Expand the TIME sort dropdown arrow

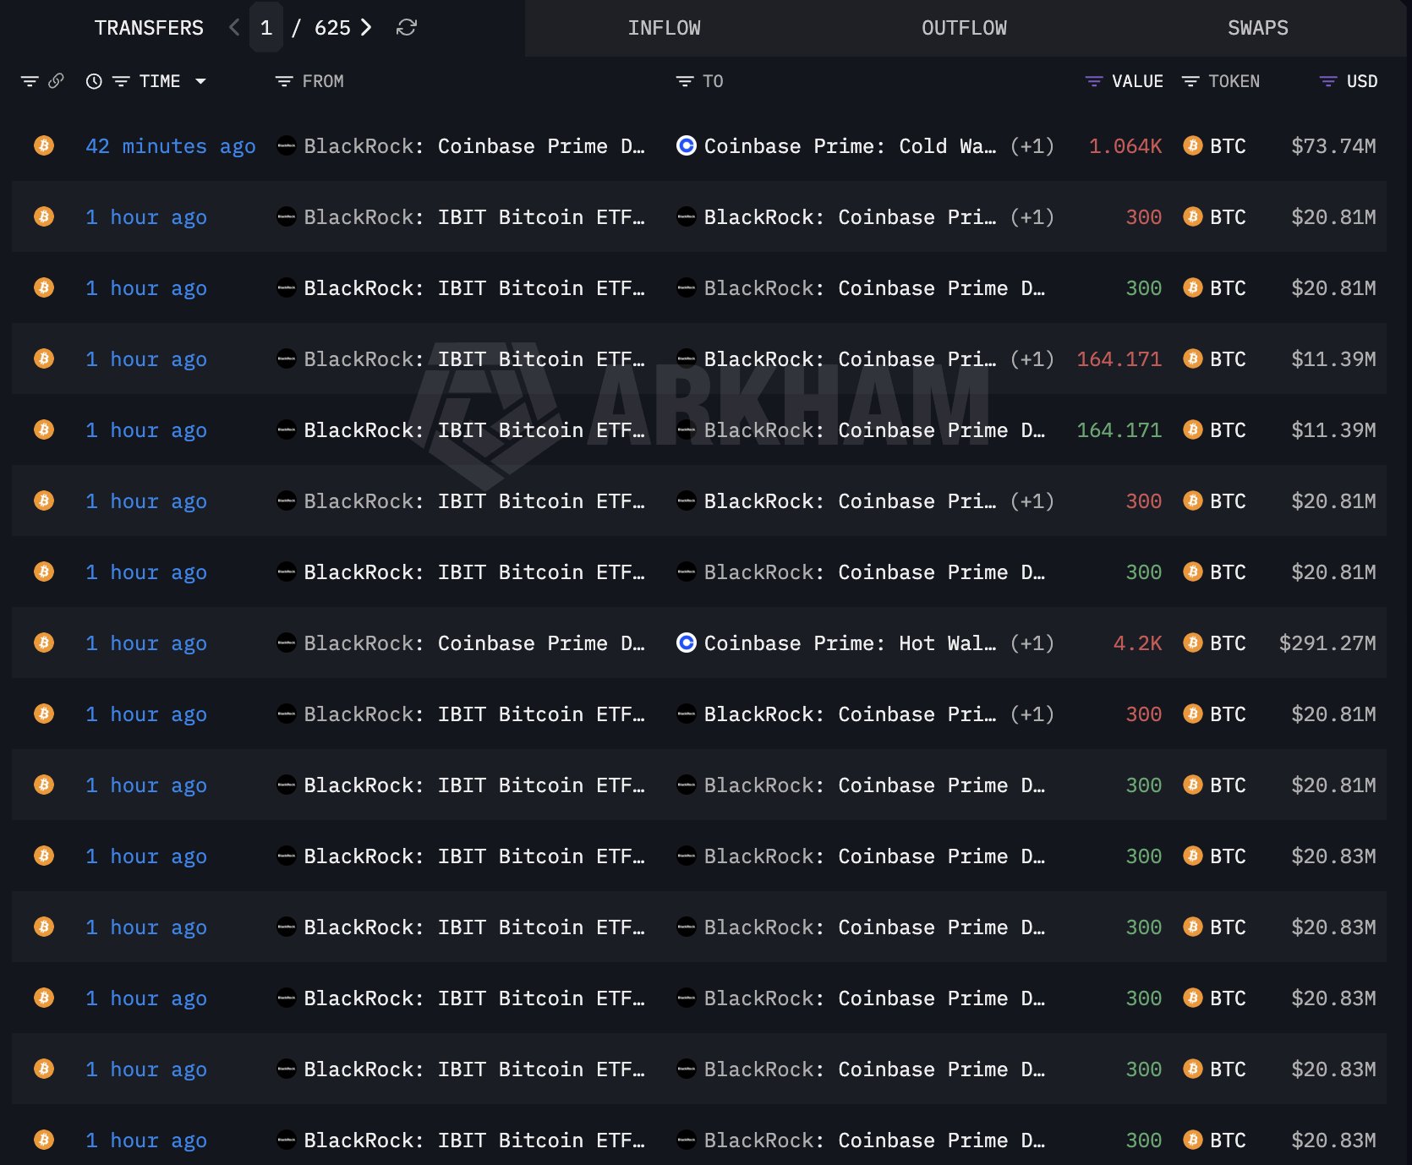tap(200, 81)
